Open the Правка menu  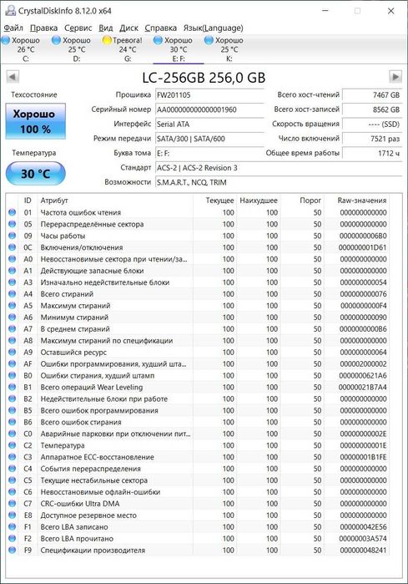point(43,28)
